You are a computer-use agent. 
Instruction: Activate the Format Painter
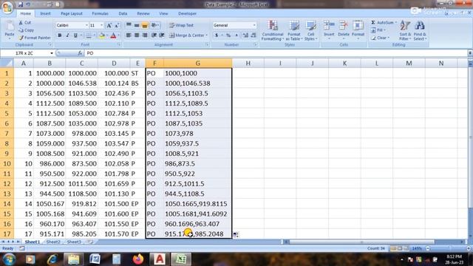35,38
